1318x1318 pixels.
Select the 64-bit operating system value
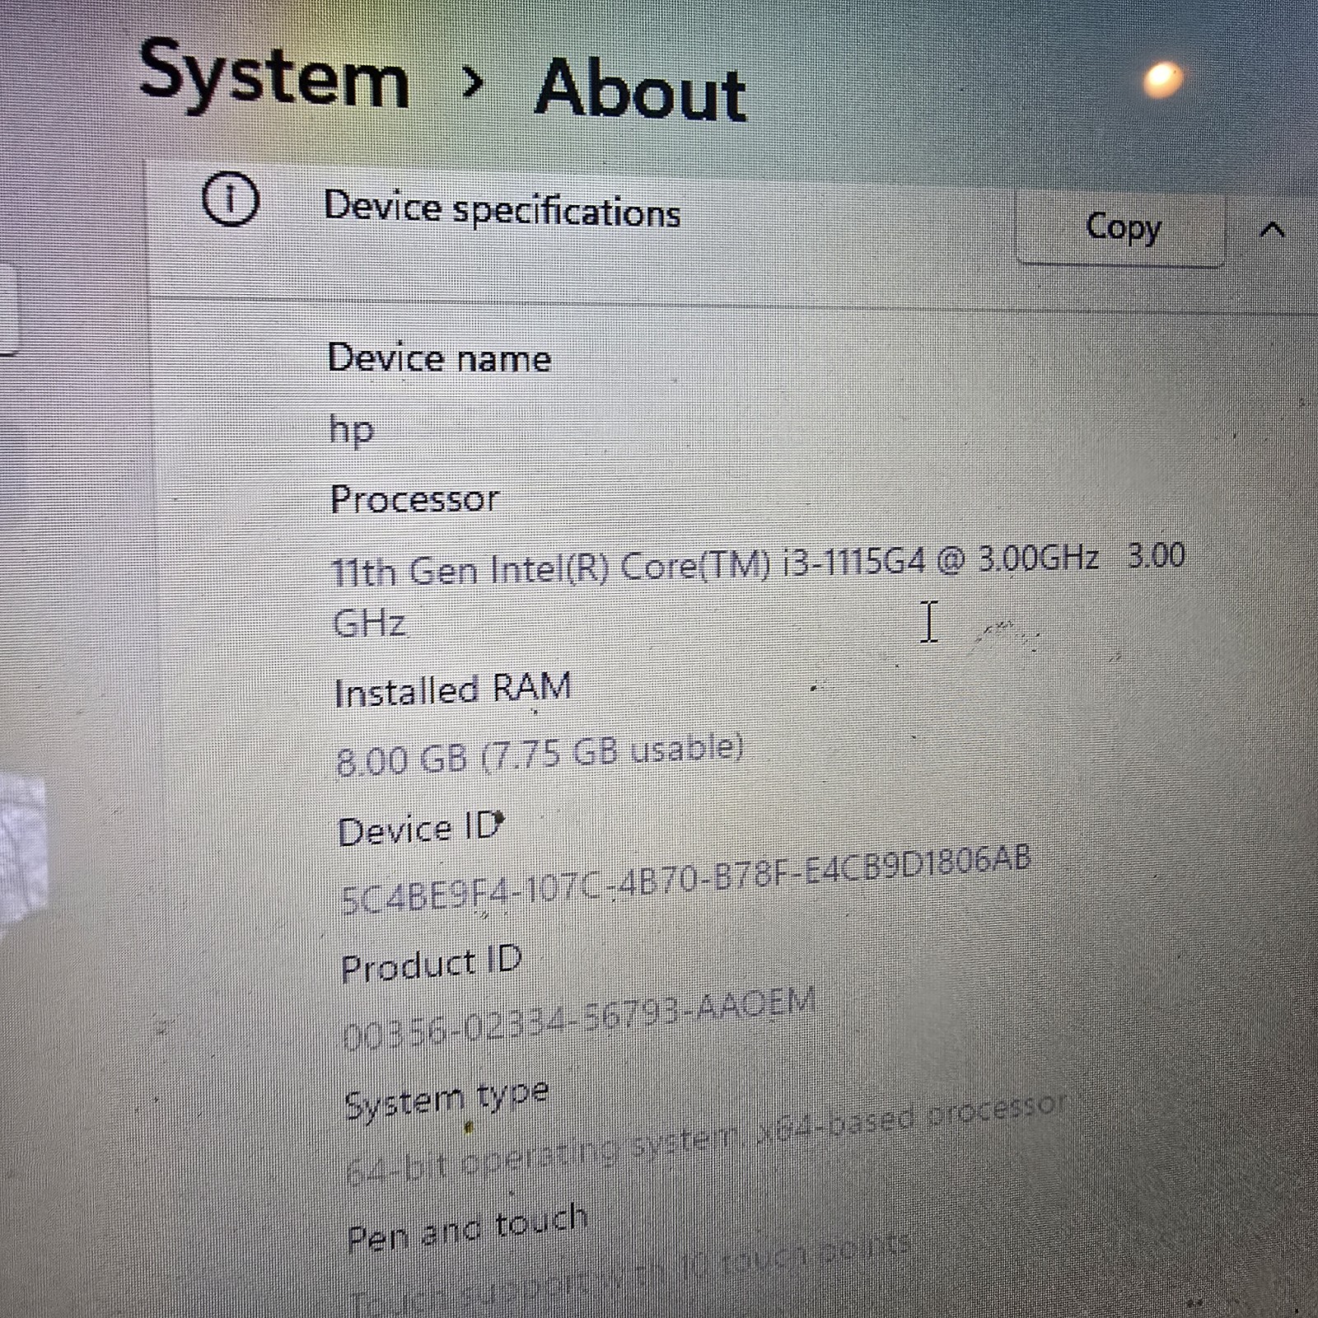[x=707, y=1138]
